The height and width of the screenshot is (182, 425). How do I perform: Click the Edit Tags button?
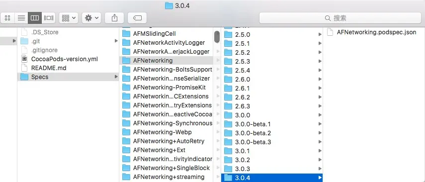tap(137, 18)
